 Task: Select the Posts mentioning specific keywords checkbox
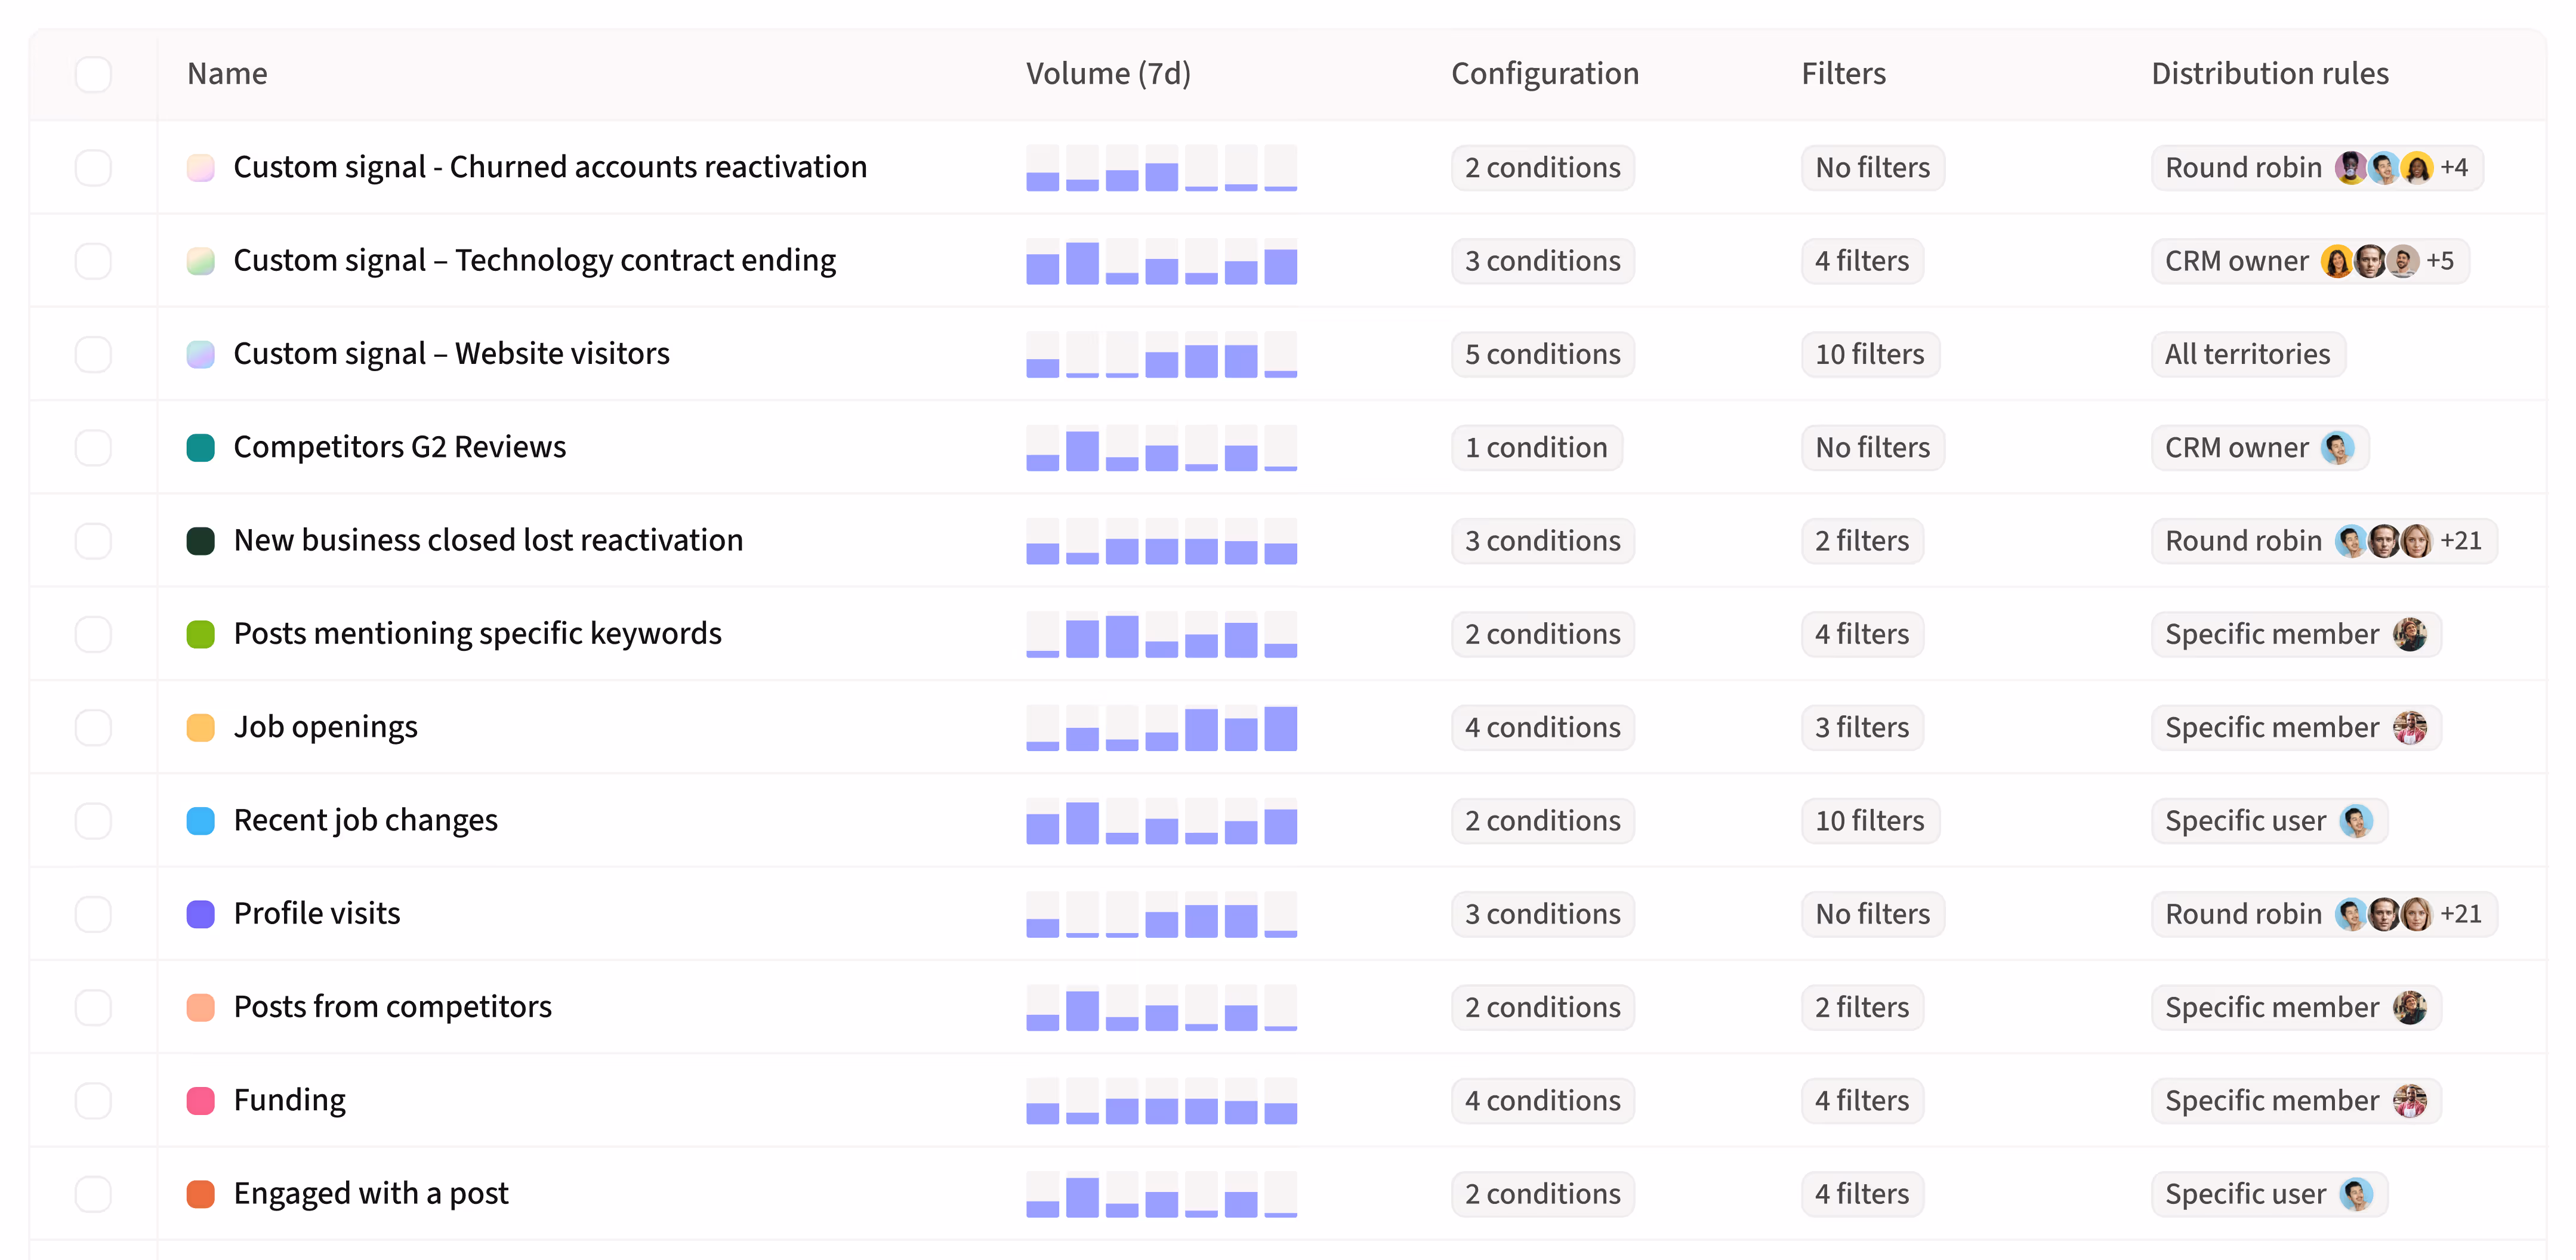[x=93, y=634]
